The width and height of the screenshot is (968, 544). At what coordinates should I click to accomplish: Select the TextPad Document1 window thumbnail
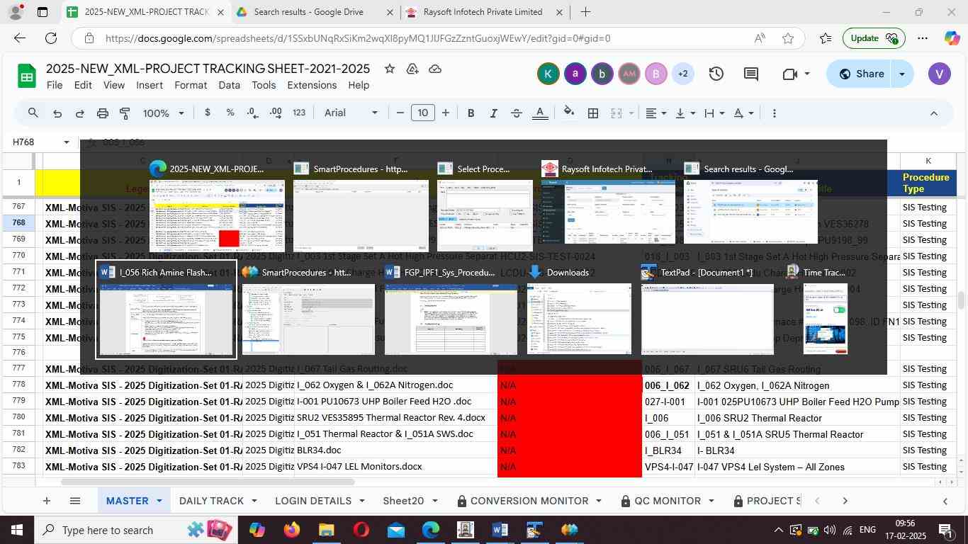(707, 310)
